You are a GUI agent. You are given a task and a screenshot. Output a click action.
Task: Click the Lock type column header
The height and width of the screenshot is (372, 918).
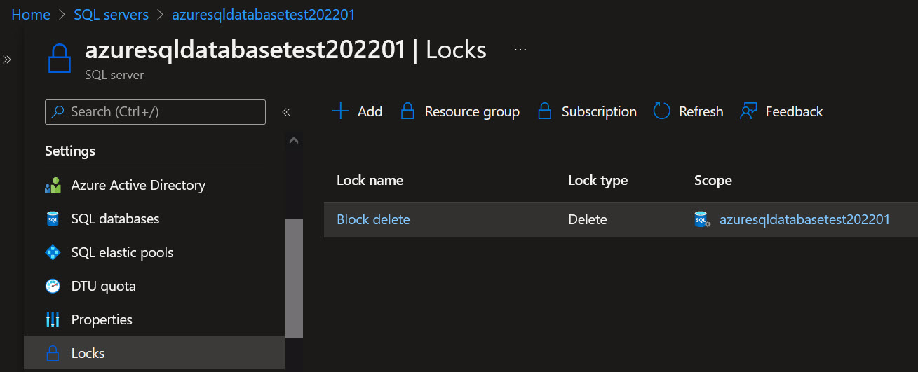coord(598,180)
